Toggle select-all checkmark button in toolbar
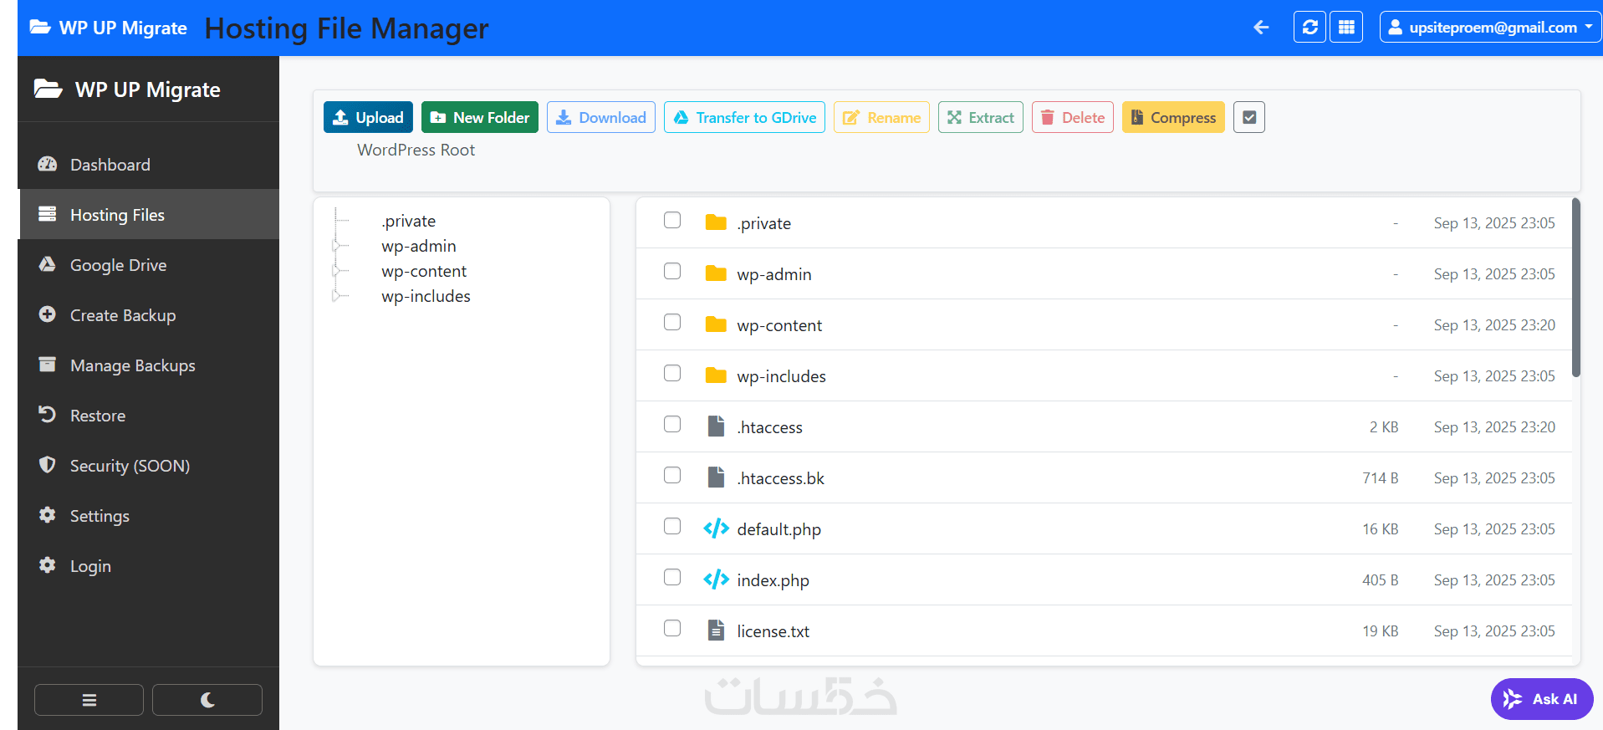The image size is (1603, 730). tap(1249, 117)
